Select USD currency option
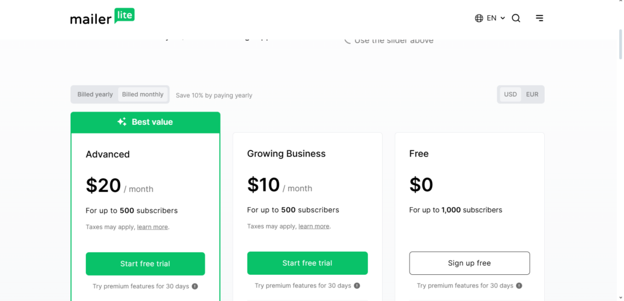 [x=510, y=94]
